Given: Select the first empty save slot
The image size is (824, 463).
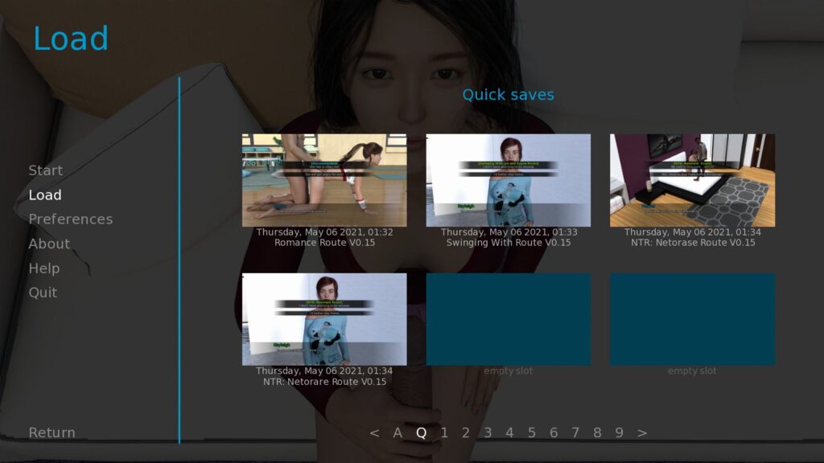Looking at the screenshot, I should (x=508, y=319).
